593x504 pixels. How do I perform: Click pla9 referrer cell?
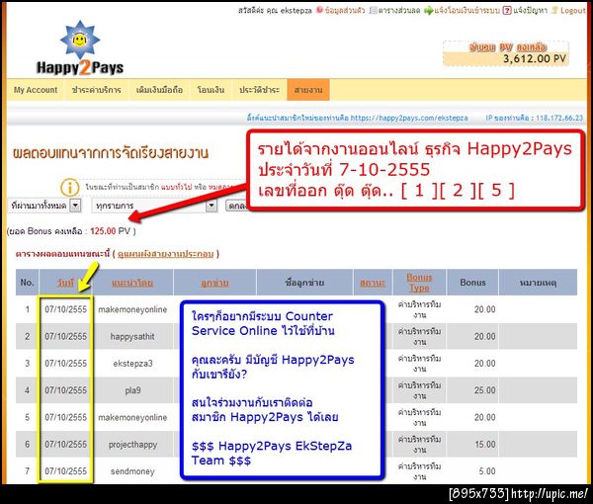(x=132, y=390)
